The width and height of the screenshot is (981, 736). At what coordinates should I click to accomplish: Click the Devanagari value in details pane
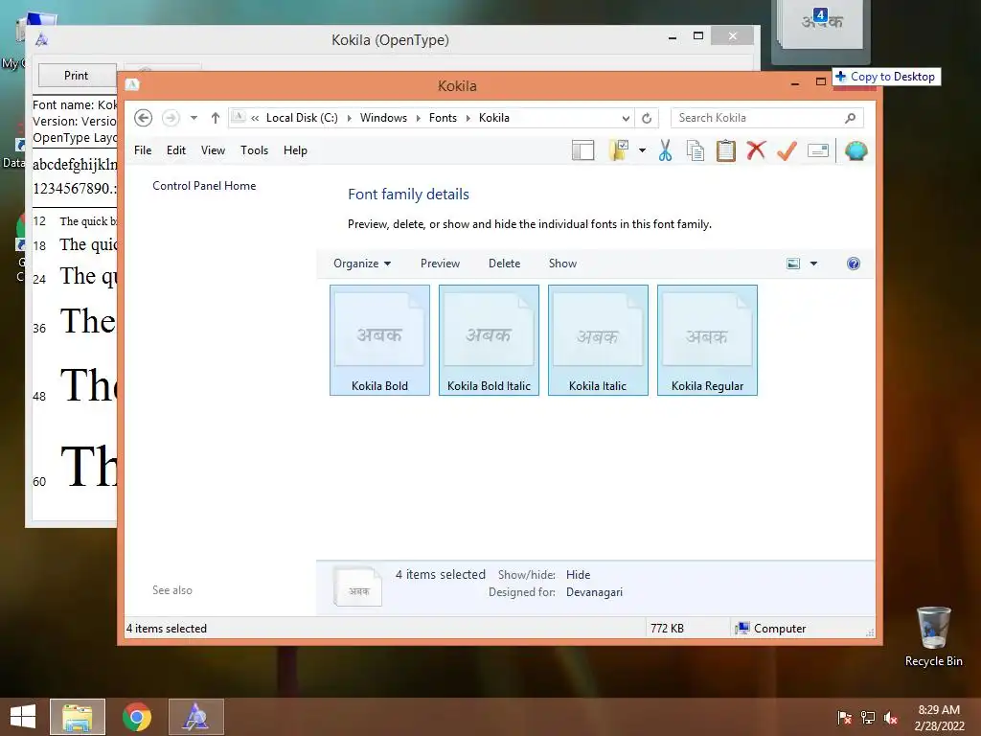click(594, 592)
